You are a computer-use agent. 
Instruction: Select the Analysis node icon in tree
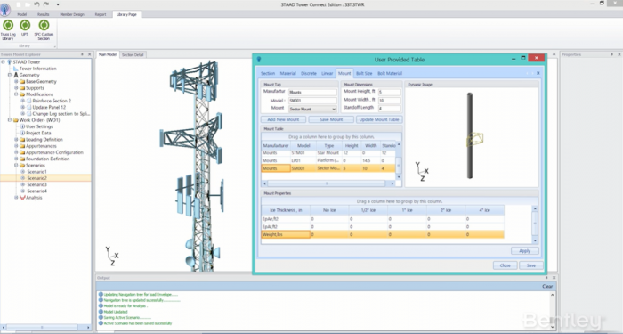pyautogui.click(x=22, y=198)
